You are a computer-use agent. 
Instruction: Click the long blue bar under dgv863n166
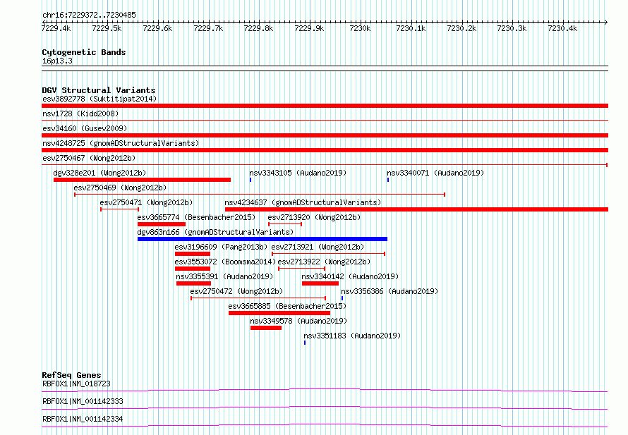point(262,239)
